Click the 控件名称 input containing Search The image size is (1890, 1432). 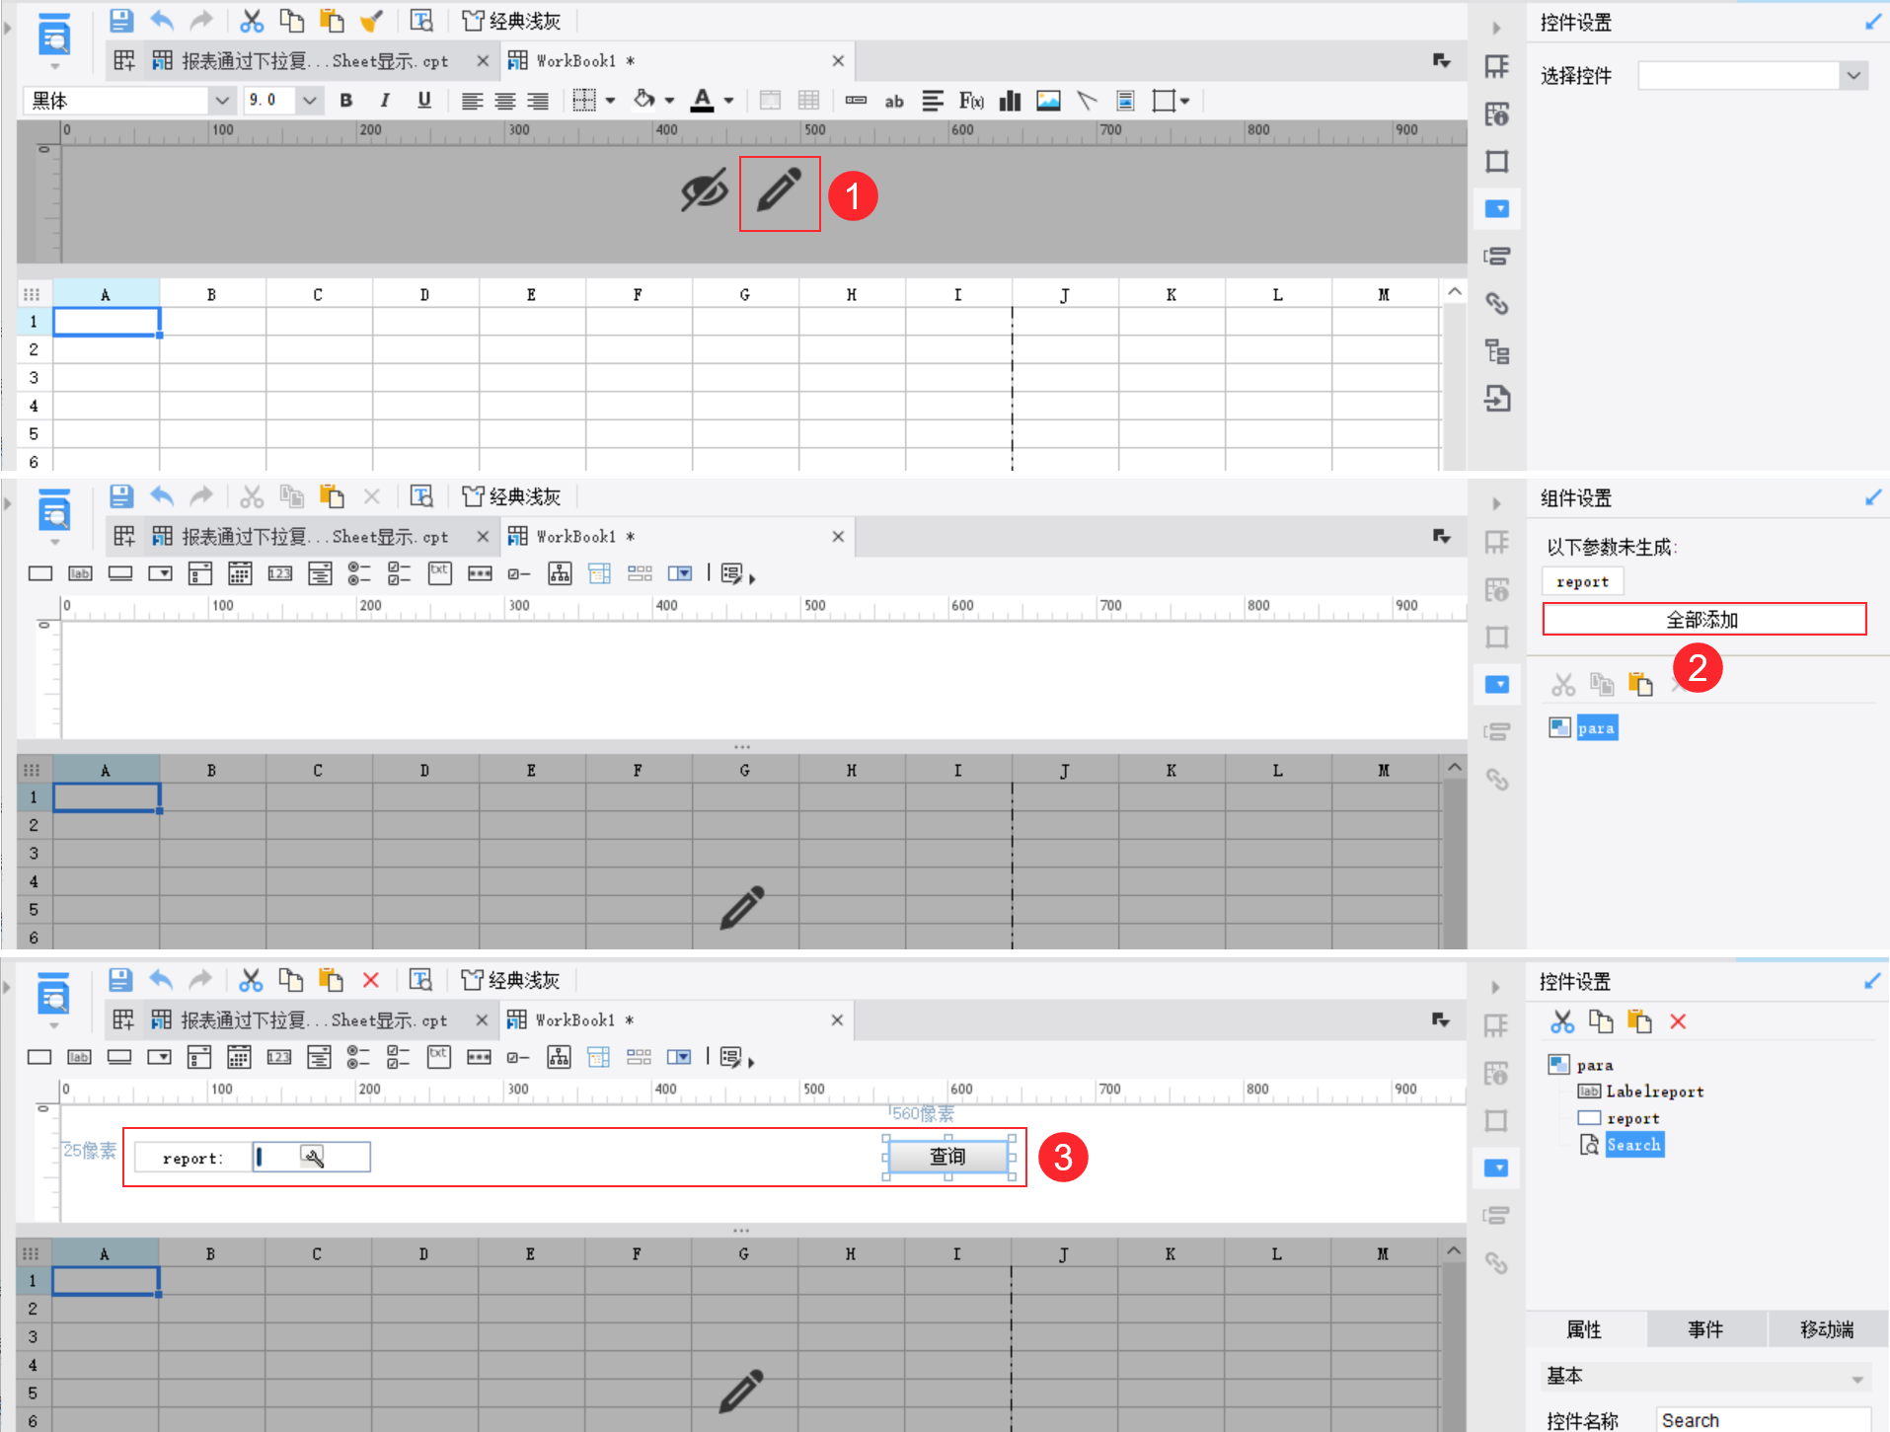point(1762,1420)
